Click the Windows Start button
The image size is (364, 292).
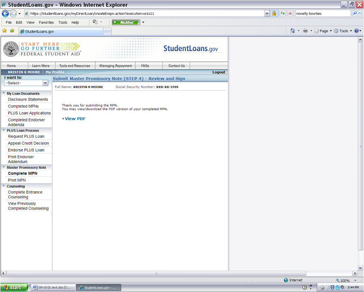pos(14,288)
